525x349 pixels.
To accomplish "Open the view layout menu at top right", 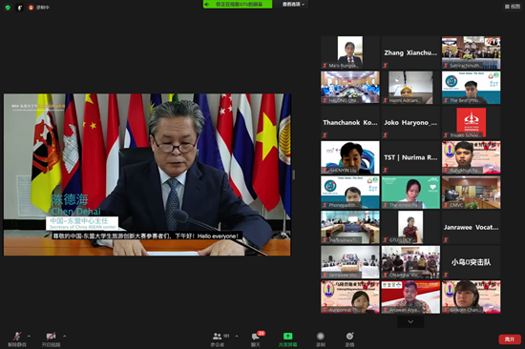I will 513,7.
